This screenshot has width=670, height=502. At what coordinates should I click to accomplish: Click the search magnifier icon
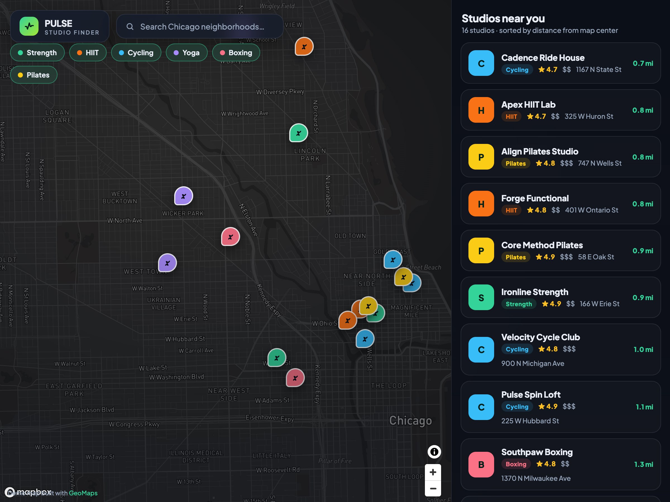[130, 26]
